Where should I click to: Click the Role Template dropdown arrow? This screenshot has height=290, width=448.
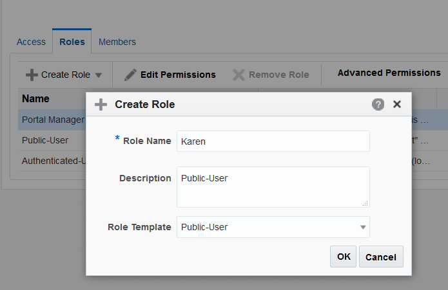pyautogui.click(x=363, y=227)
